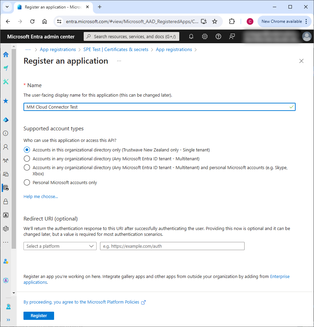This screenshot has height=327, width=314.
Task: Open the Help me choose link
Action: point(40,196)
